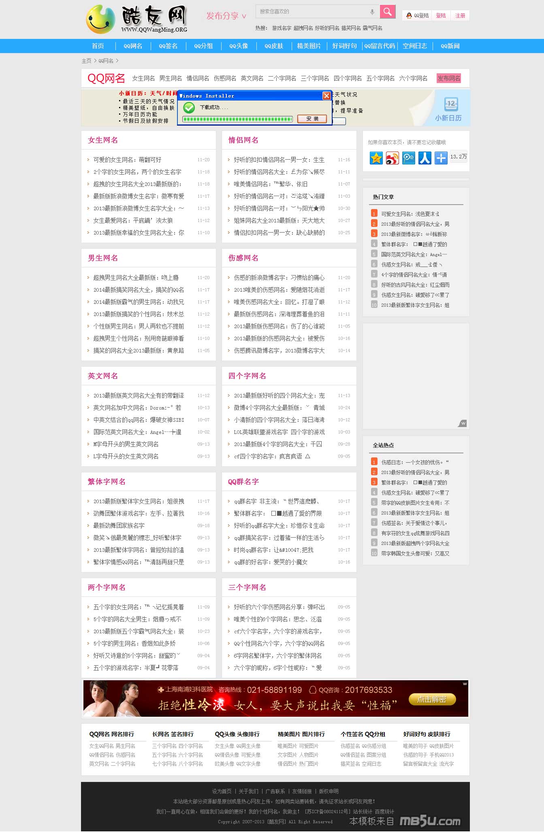Click the installer download progress bar

(237, 119)
